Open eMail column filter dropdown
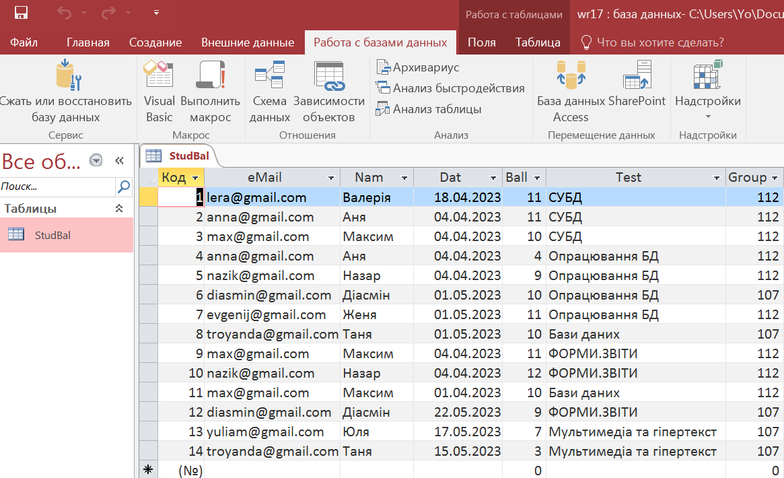Viewport: 784px width, 478px height. coord(331,178)
